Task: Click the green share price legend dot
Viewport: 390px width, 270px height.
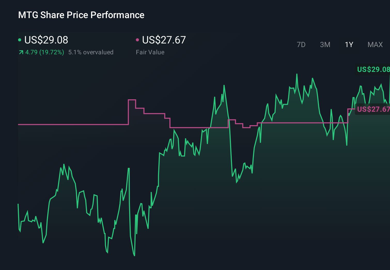Action: pos(20,40)
